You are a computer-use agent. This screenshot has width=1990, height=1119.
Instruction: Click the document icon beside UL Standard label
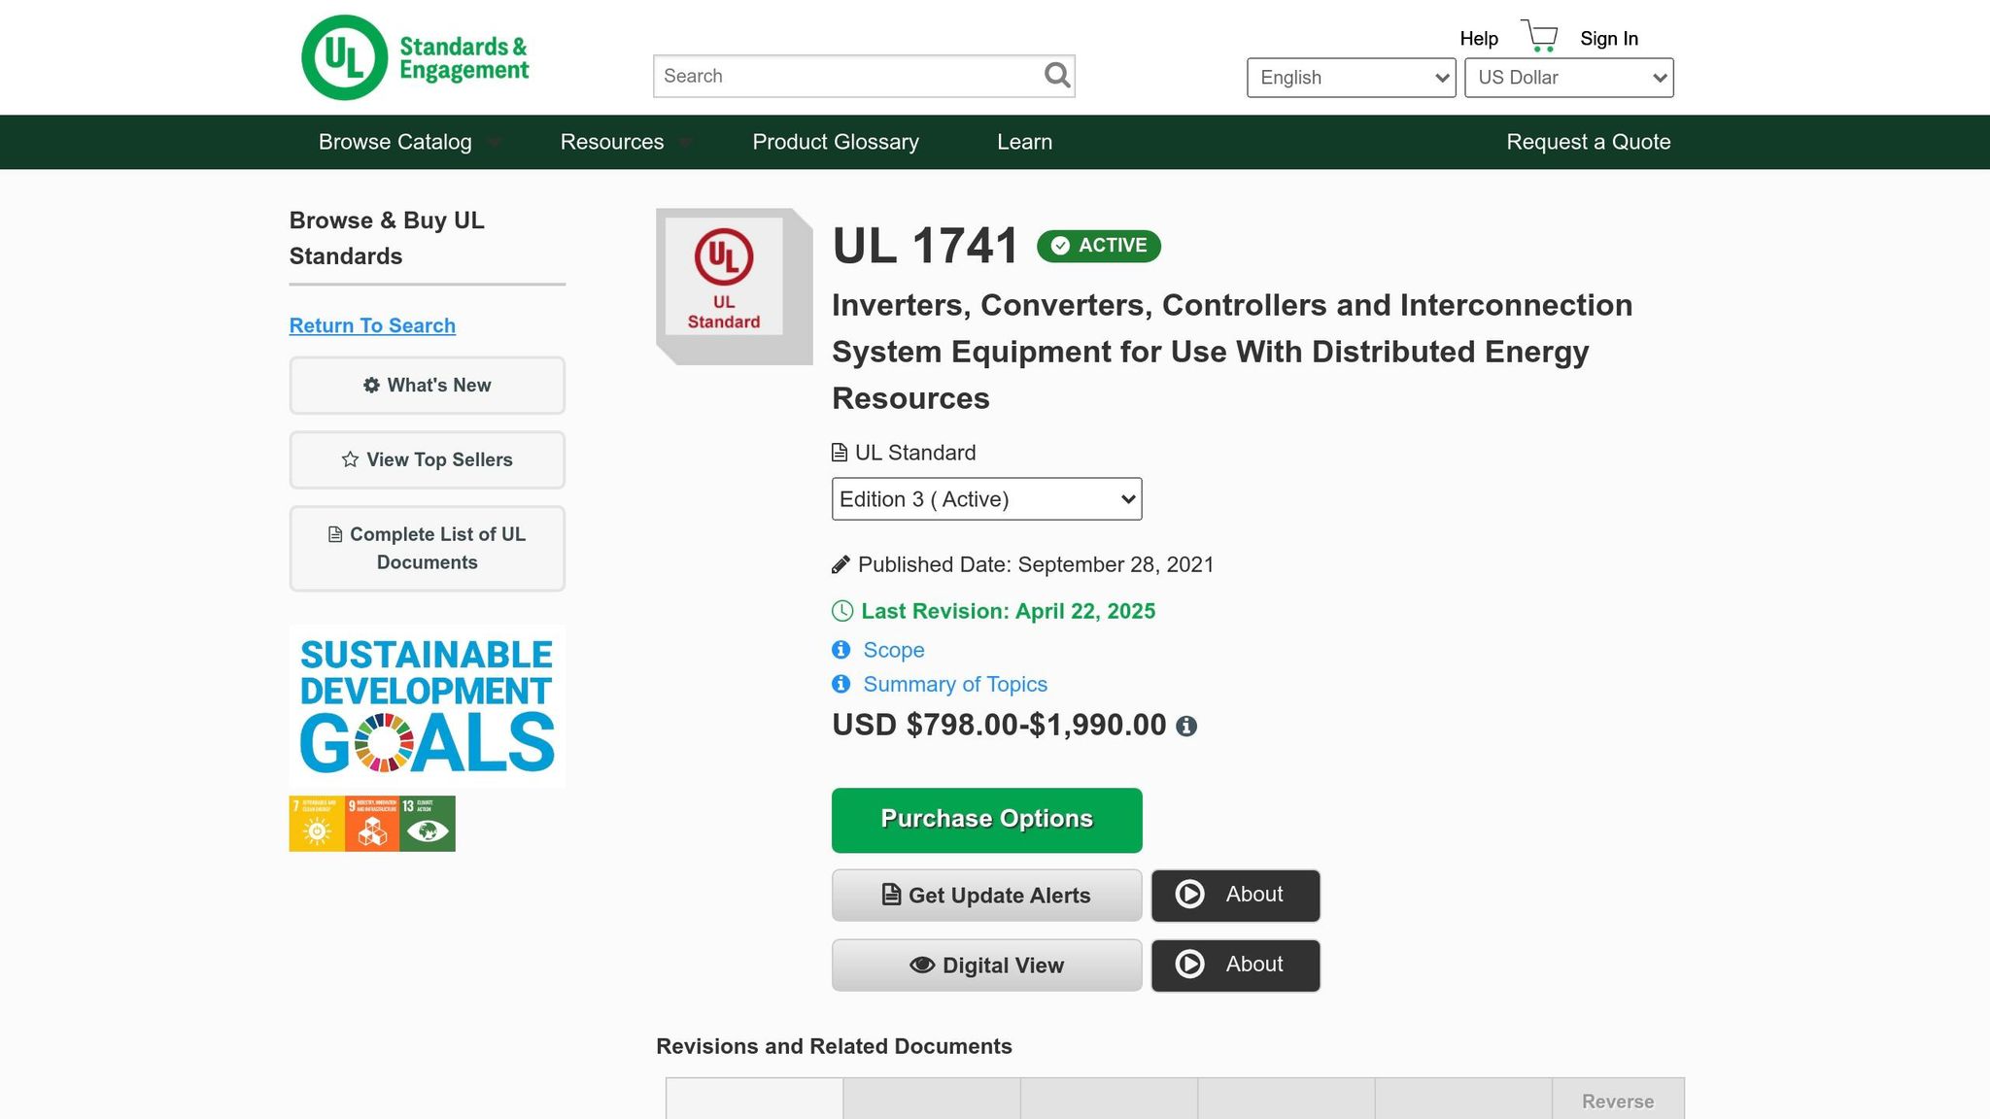tap(840, 453)
